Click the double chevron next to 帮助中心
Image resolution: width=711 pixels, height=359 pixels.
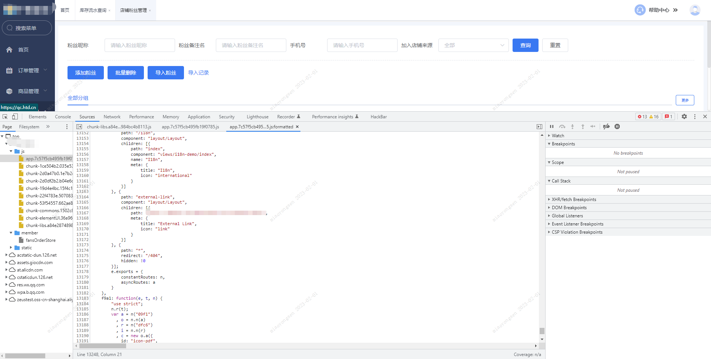click(675, 10)
